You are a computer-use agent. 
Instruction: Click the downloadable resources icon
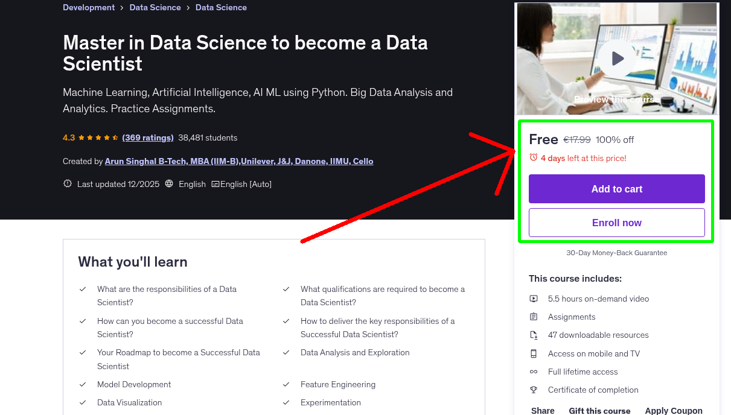pos(534,335)
